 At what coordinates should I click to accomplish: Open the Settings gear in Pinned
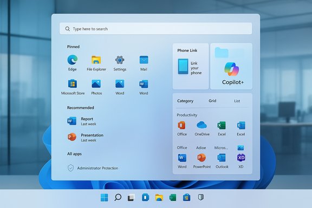point(120,60)
